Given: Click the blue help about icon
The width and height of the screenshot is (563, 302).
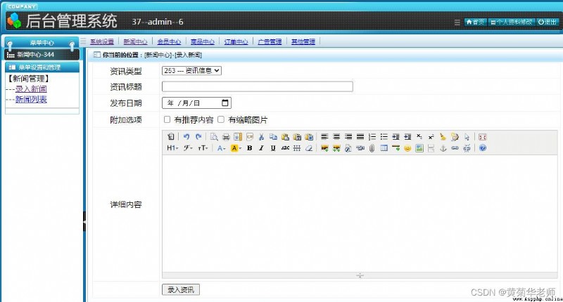Looking at the screenshot, I should tap(483, 148).
